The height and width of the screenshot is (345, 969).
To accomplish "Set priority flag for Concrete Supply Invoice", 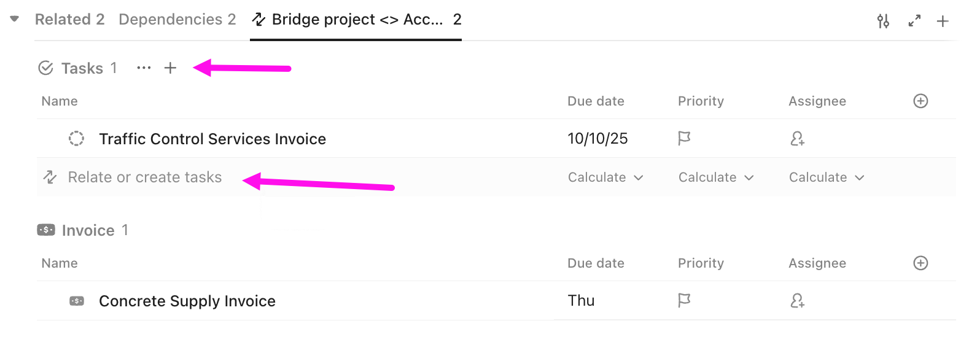I will click(684, 301).
